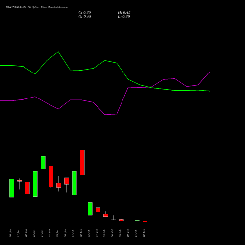The image size is (245, 245).
Task: Click the tall red candlestick for 02 Feb
Action: click(x=82, y=163)
